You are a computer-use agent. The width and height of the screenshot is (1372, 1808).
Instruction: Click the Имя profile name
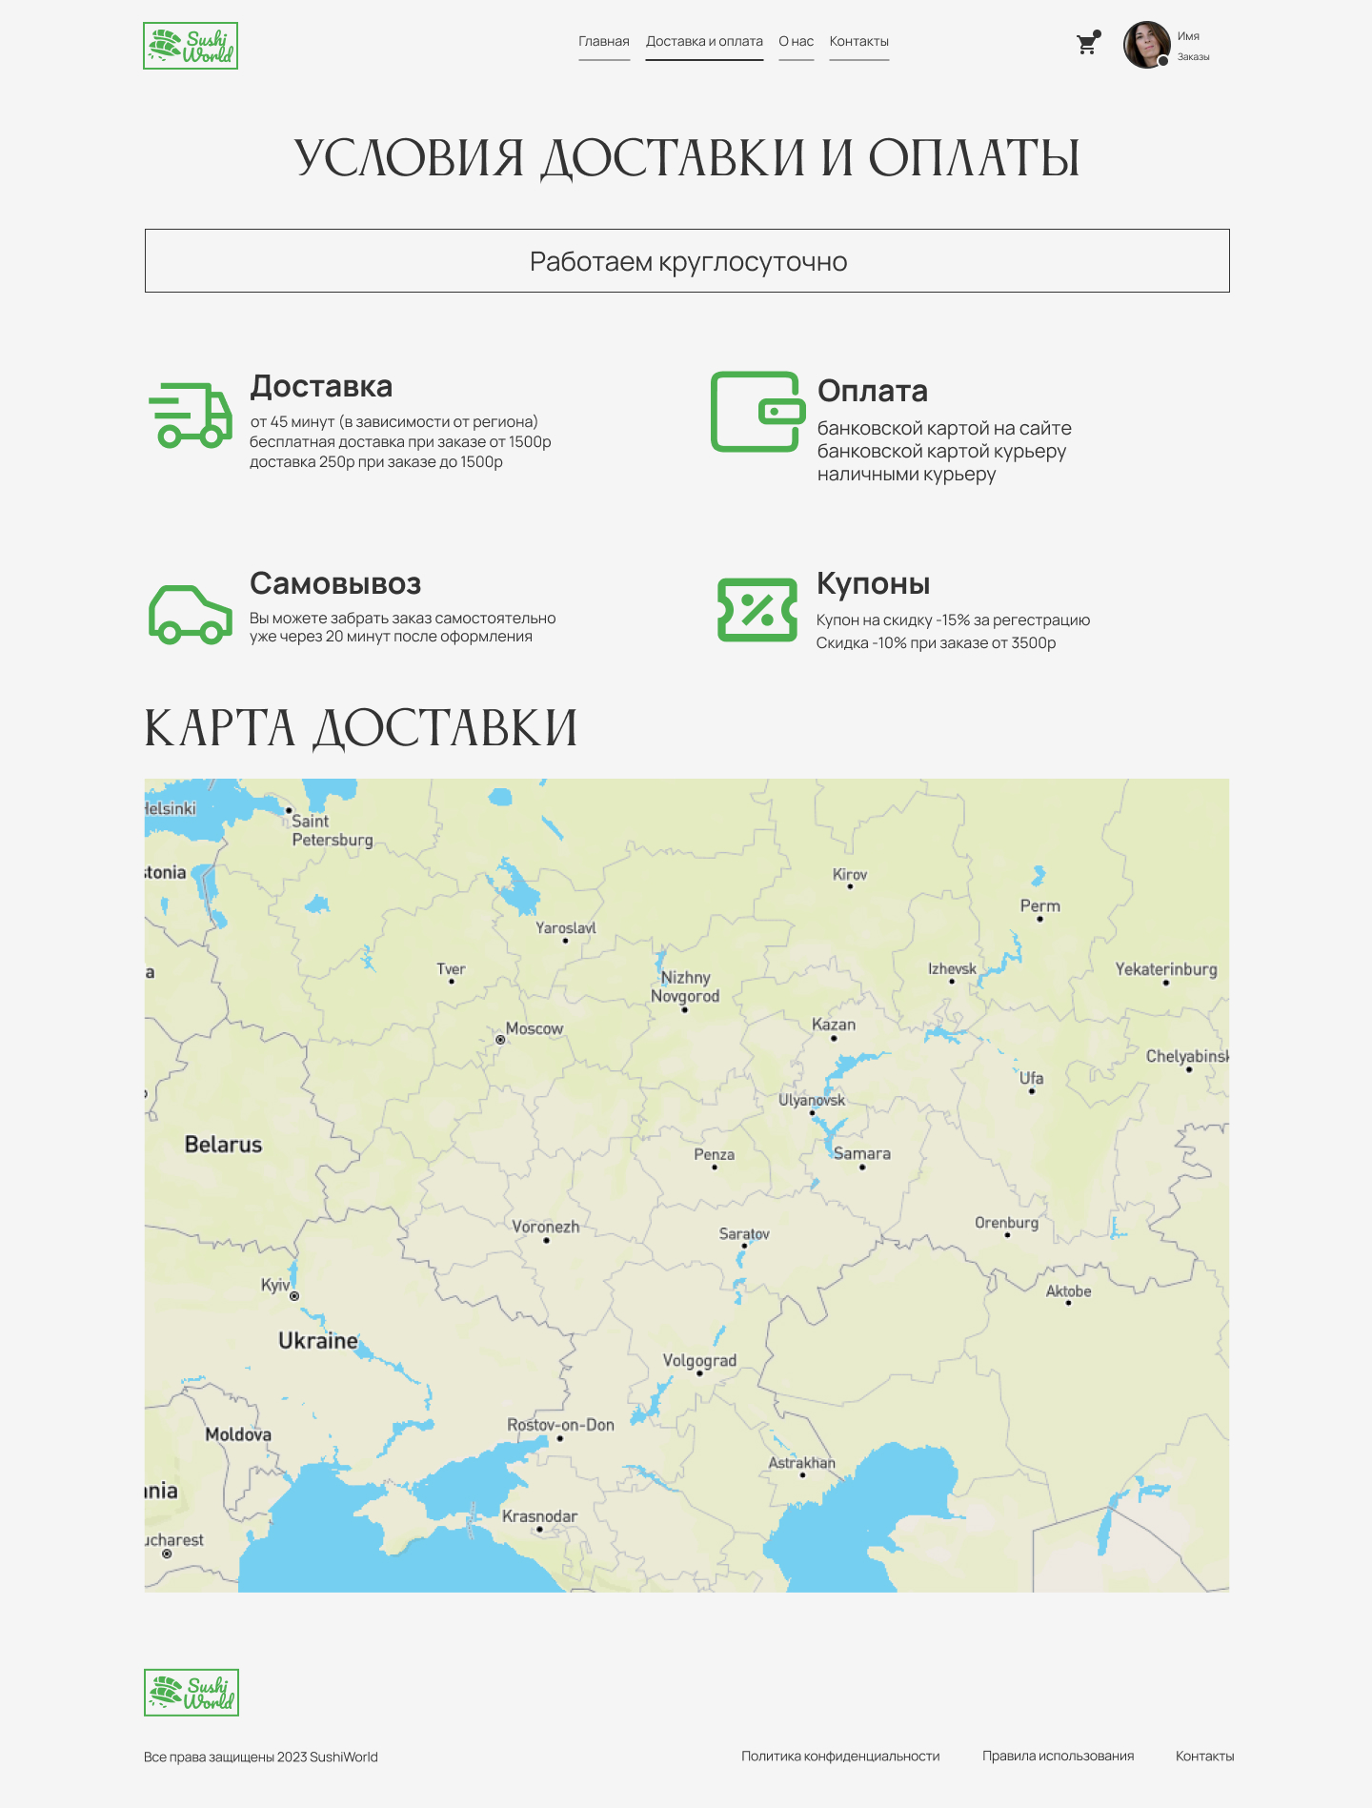point(1188,36)
